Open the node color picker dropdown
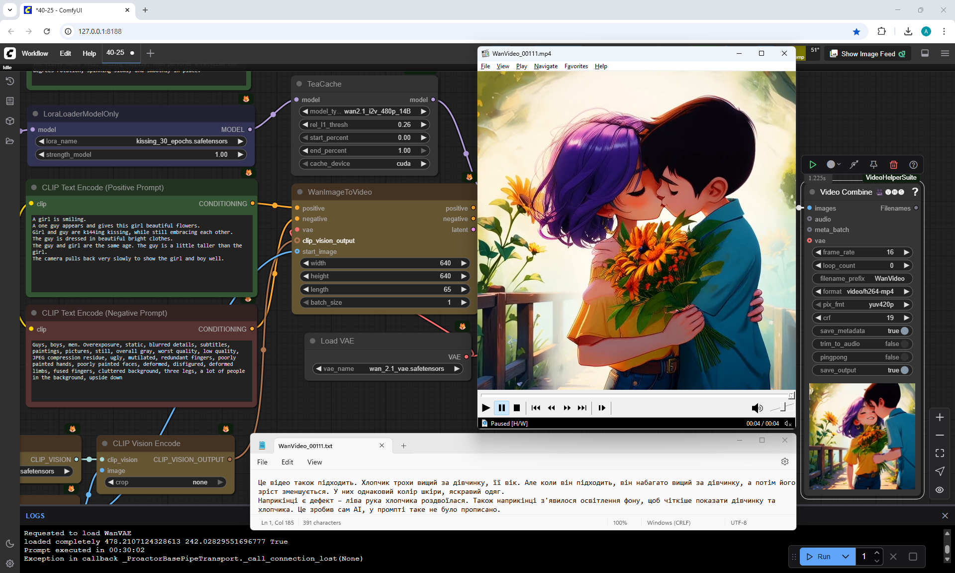The height and width of the screenshot is (573, 955). click(834, 165)
